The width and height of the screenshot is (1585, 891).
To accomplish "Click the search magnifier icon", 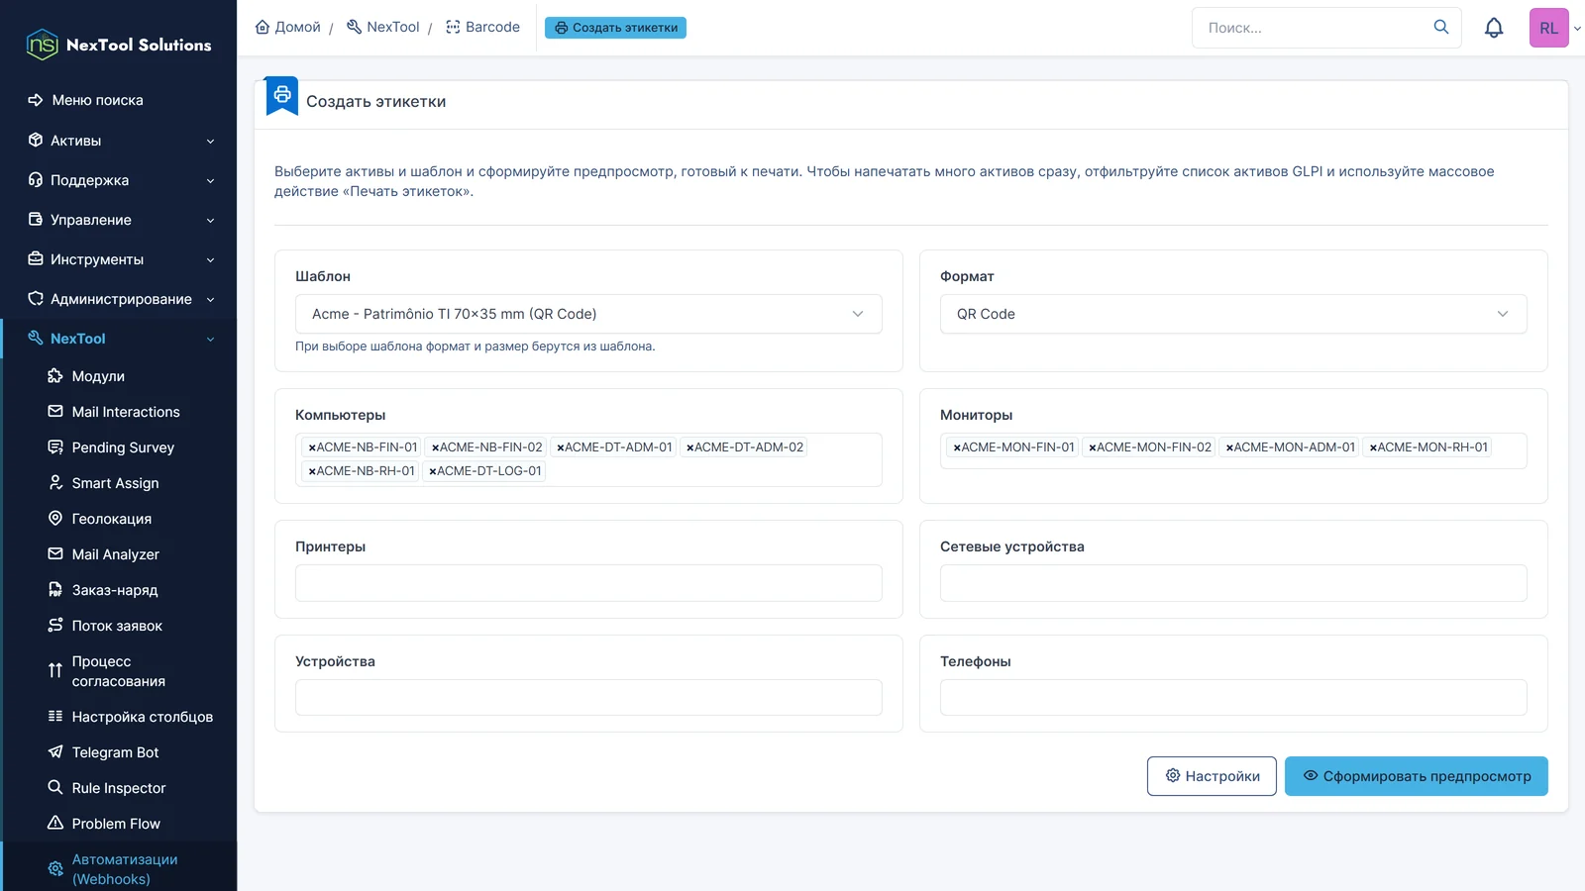I will pos(1441,27).
